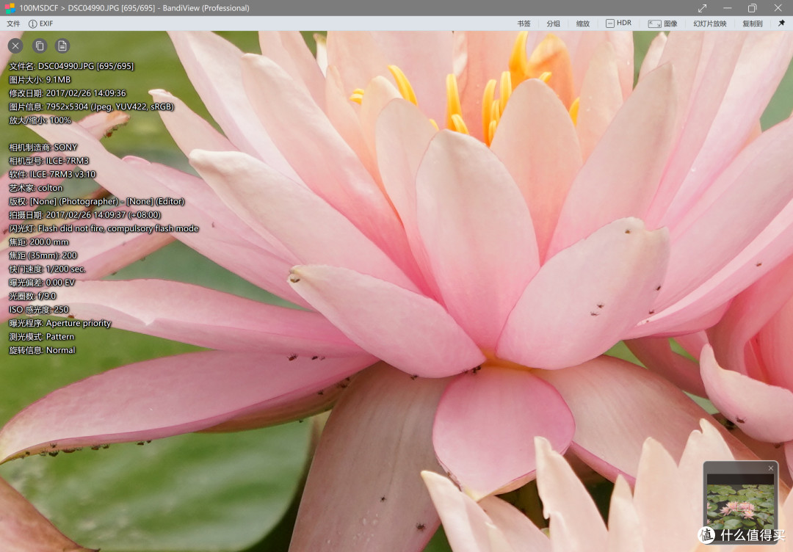Select the text 修改日期: 2017/02/26 14:09:36
This screenshot has width=793, height=552.
click(68, 93)
